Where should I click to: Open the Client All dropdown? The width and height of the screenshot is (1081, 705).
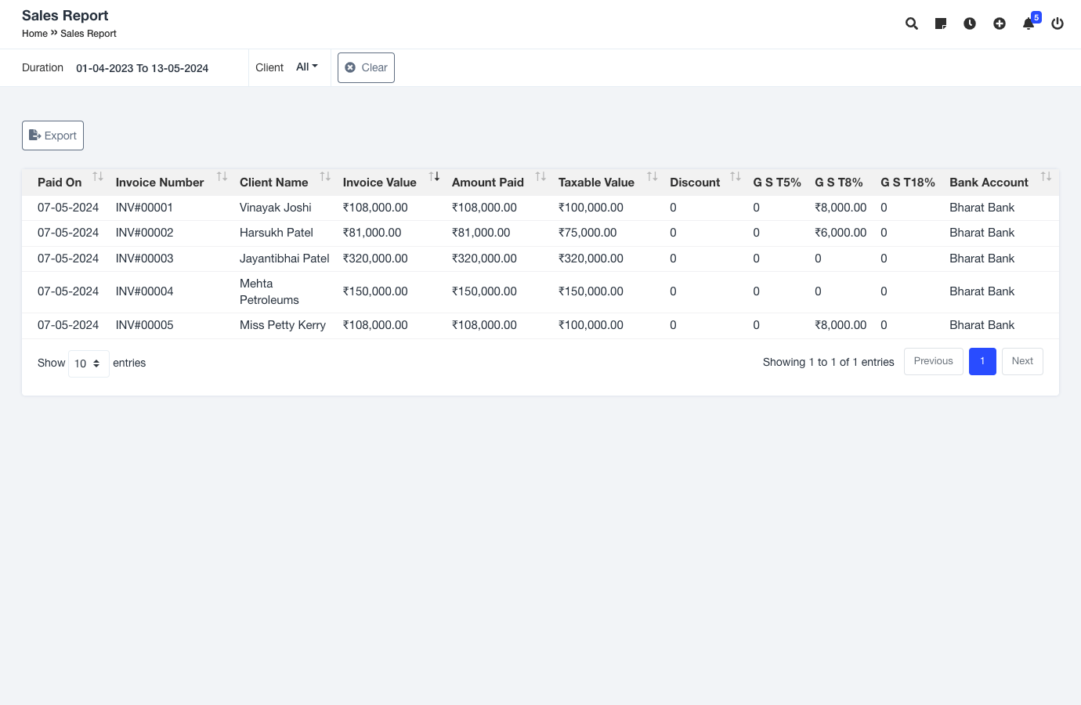coord(306,67)
